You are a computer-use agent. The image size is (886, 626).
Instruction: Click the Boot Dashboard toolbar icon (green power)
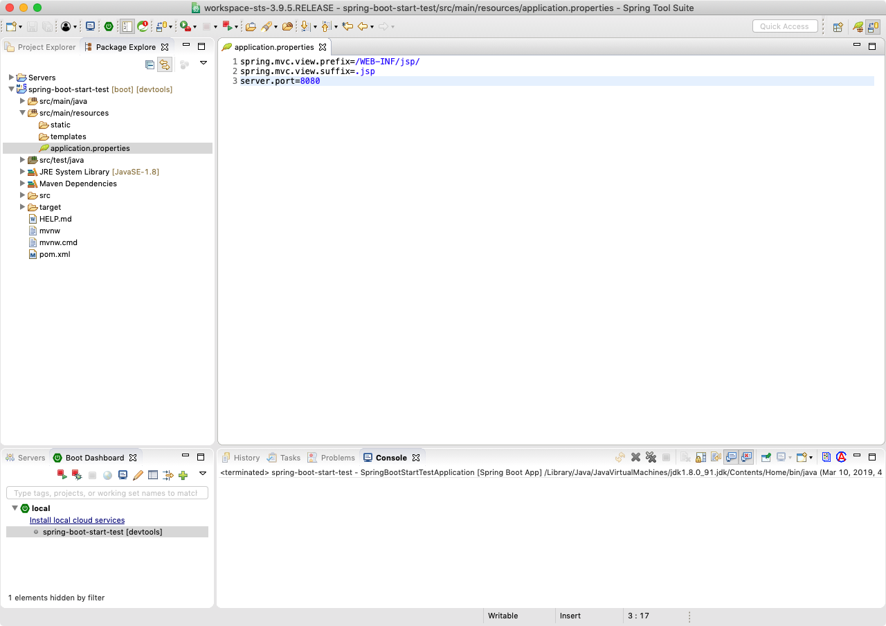point(109,26)
